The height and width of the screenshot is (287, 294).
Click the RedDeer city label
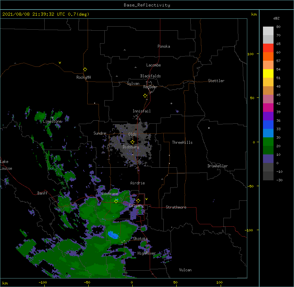pyautogui.click(x=150, y=87)
